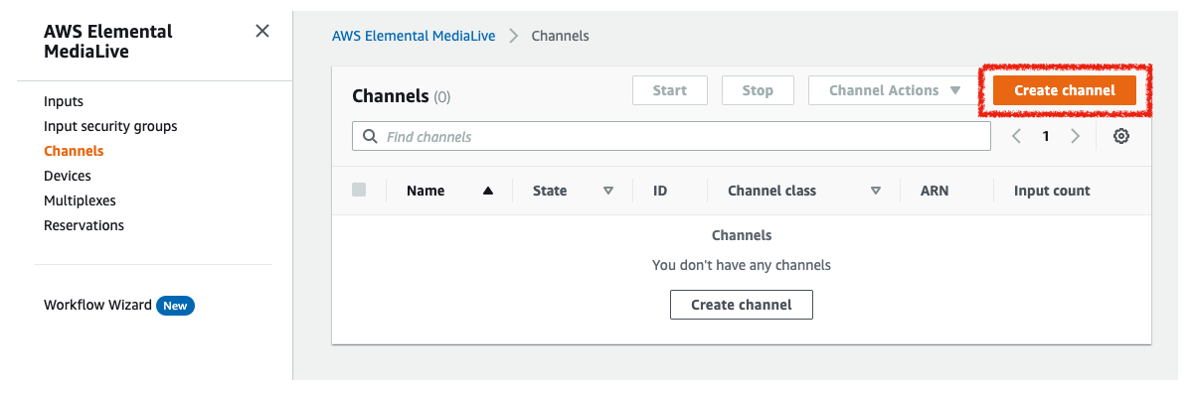1193x394 pixels.
Task: Click the Stop button
Action: pos(758,90)
